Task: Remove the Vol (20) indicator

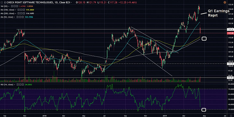Action: click(x=17, y=6)
